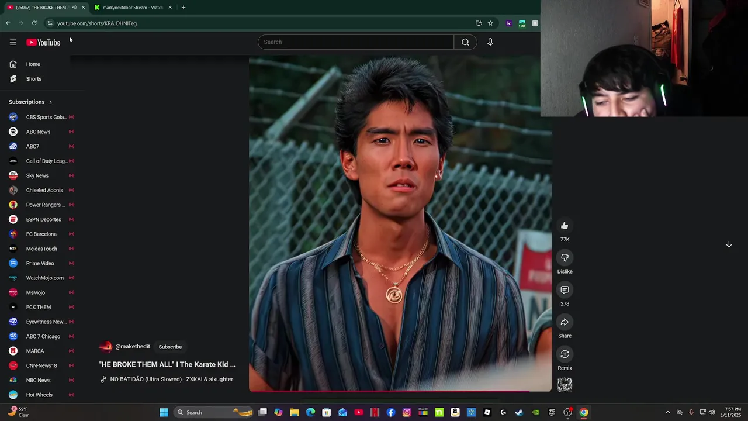Open the install/cast icon in address bar
Image resolution: width=748 pixels, height=421 pixels.
pyautogui.click(x=479, y=23)
